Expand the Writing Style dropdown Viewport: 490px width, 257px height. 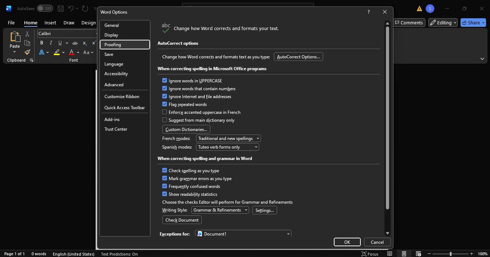pos(220,210)
